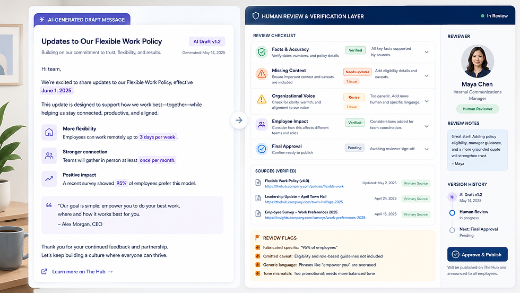The height and width of the screenshot is (293, 520).
Task: Click flag icon beside Fabricated specific
Action: (x=258, y=247)
